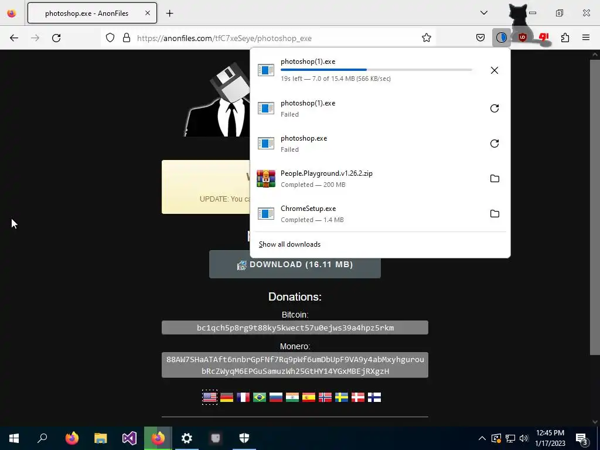
Task: Open the notification center
Action: pyautogui.click(x=582, y=438)
